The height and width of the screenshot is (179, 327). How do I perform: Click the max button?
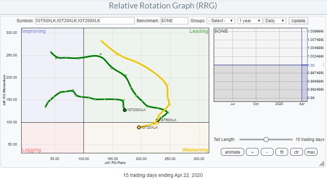tap(311, 152)
